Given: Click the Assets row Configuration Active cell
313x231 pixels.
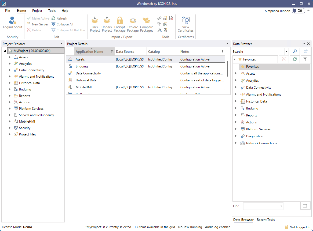Looking at the screenshot, I should coord(202,59).
